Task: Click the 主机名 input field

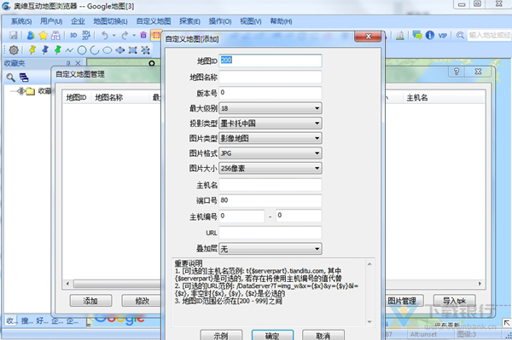Action: (271, 185)
